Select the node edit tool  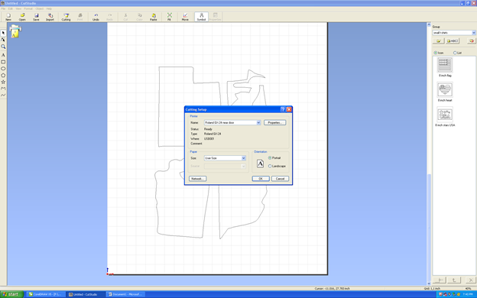[3, 40]
